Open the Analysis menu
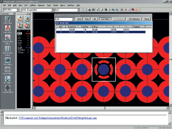 41,5
